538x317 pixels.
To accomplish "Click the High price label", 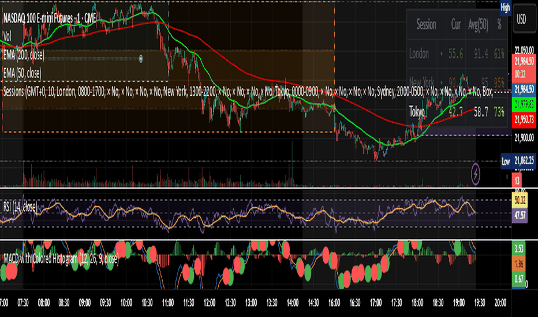I will (506, 8).
